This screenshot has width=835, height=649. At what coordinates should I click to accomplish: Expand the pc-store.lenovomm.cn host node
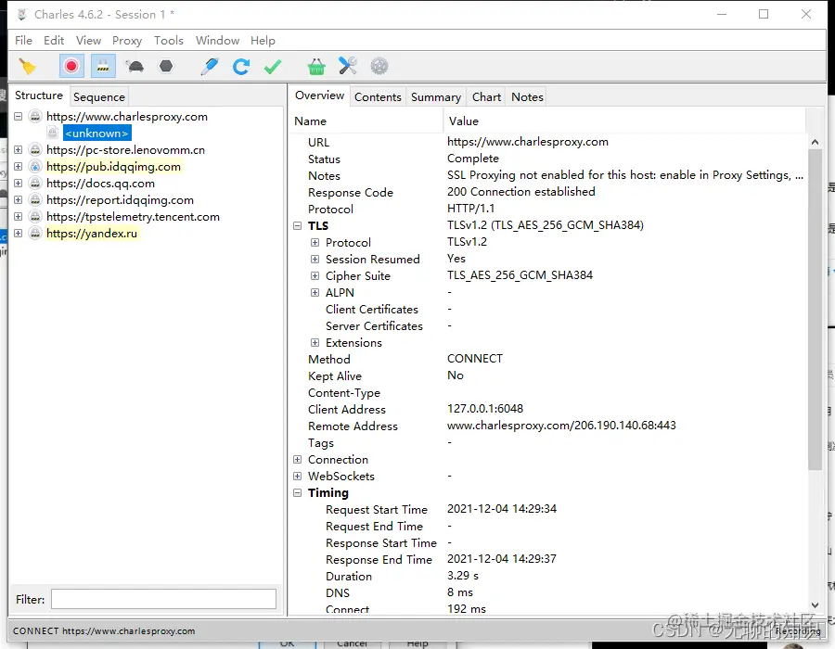point(19,149)
